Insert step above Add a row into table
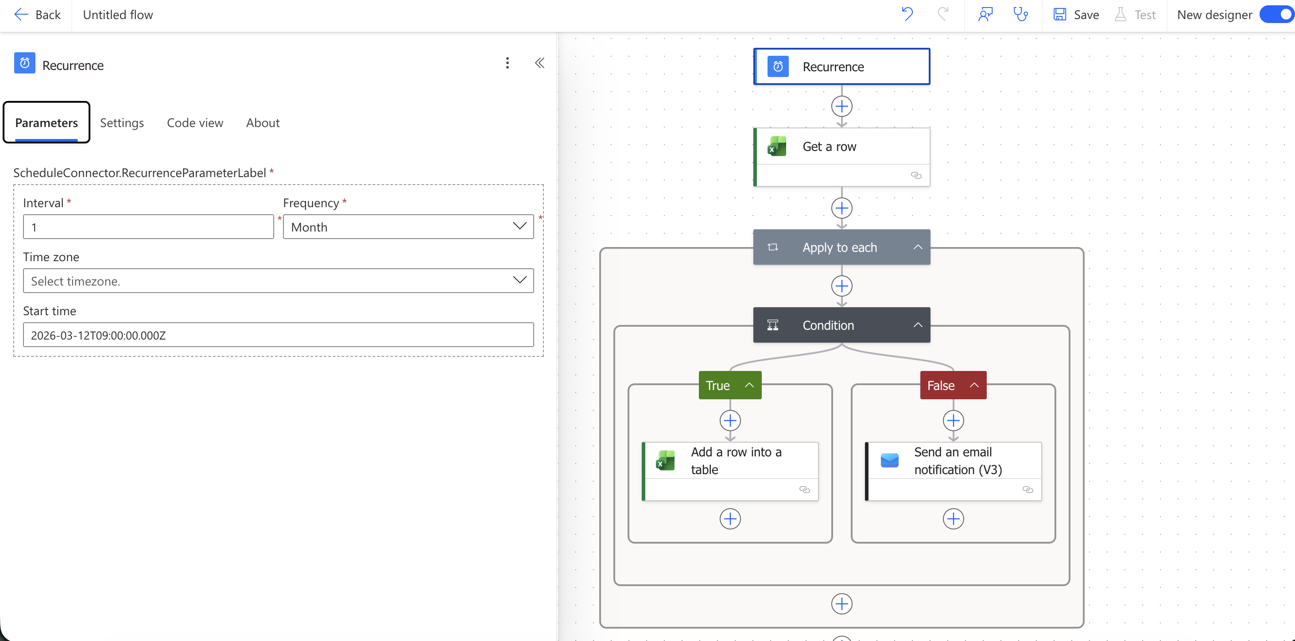This screenshot has height=641, width=1295. point(730,421)
